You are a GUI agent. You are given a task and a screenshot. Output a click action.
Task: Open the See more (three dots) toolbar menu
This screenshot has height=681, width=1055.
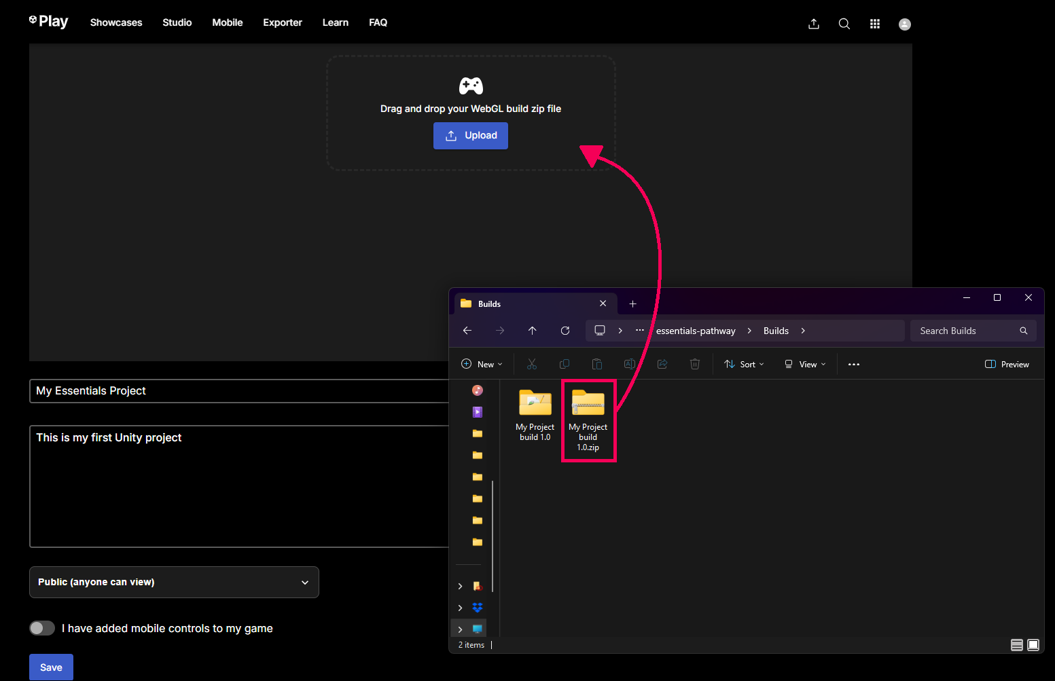point(854,365)
